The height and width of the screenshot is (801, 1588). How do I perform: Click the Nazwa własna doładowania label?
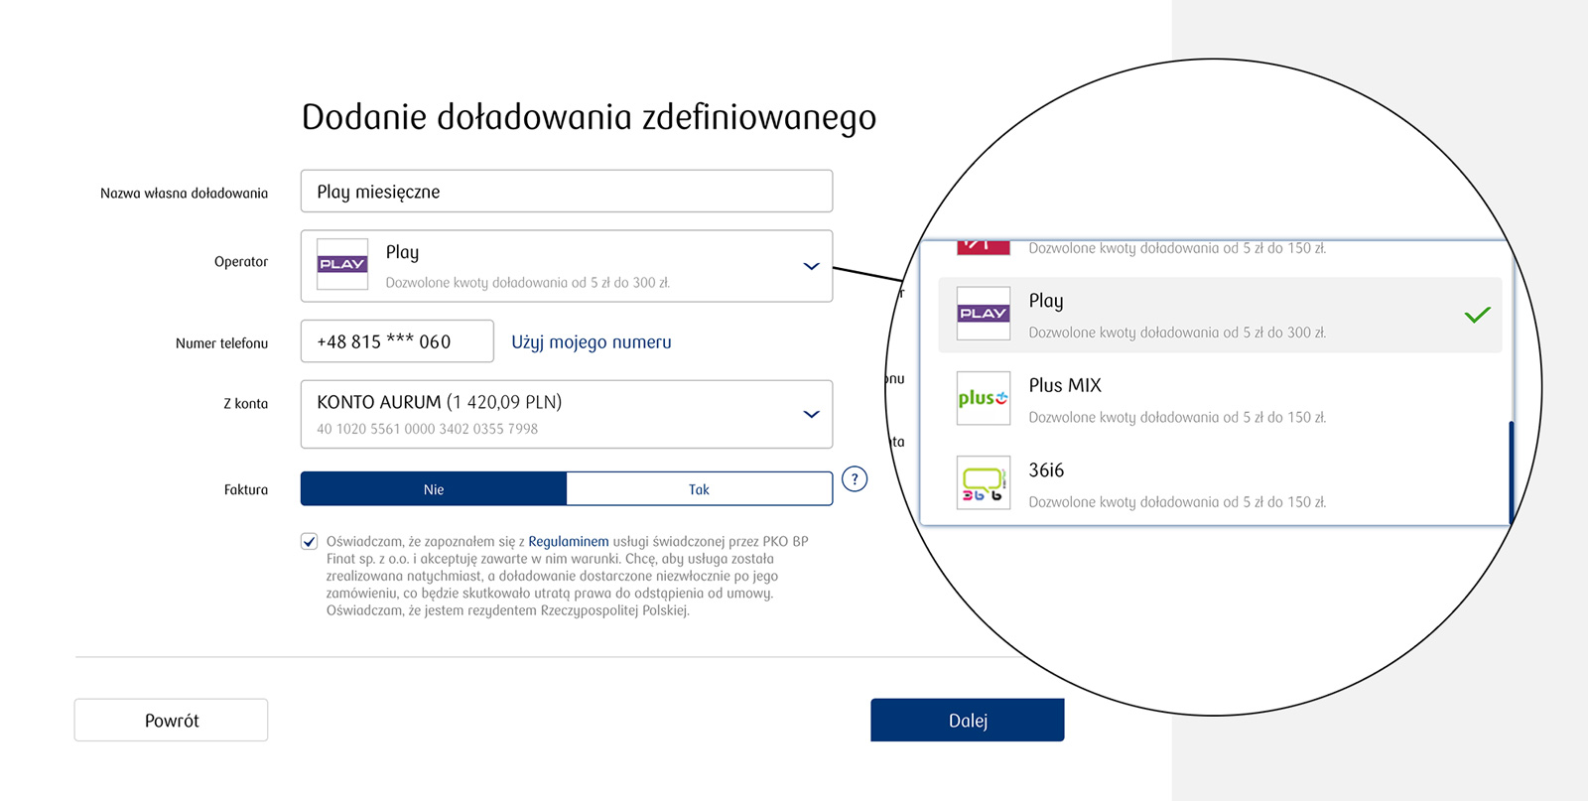185,194
